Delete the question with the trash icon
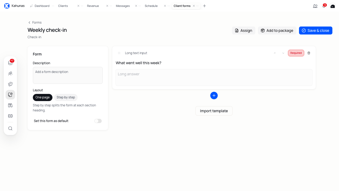339x191 pixels. pyautogui.click(x=309, y=53)
